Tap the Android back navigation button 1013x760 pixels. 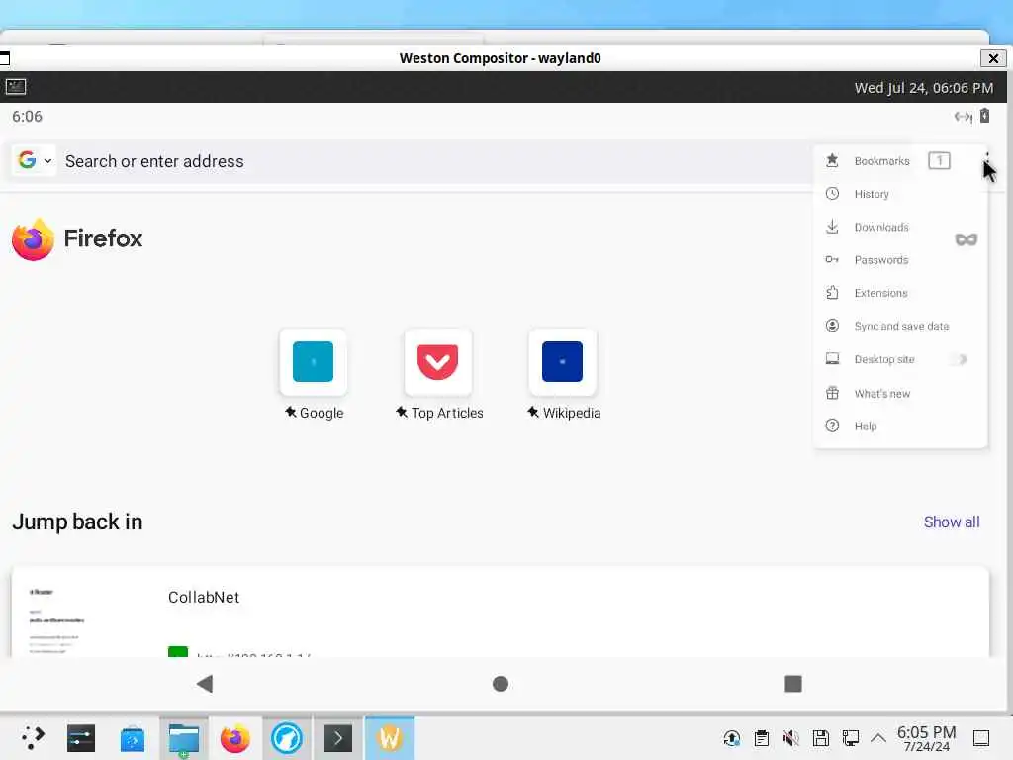coord(205,684)
